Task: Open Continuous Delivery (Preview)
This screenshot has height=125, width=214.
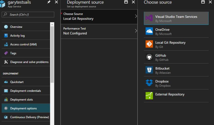Action: [x=26, y=117]
